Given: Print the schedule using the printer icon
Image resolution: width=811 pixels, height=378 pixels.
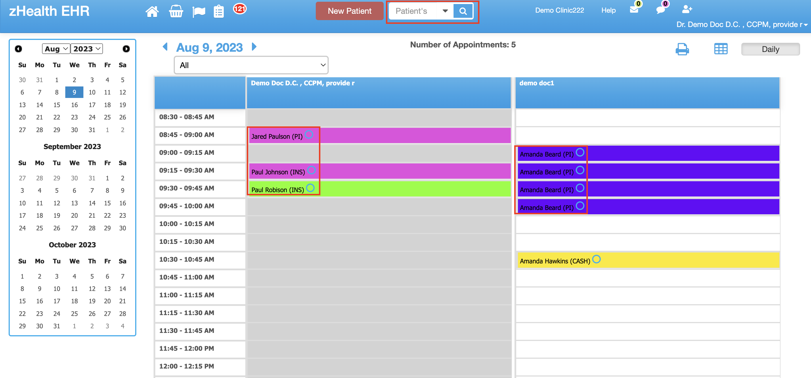Looking at the screenshot, I should coord(682,49).
